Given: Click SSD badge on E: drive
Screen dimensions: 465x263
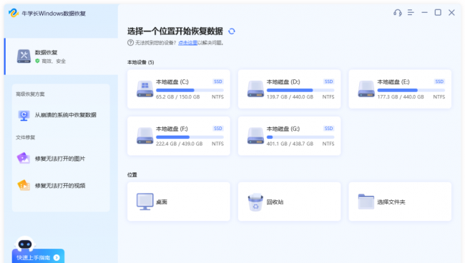Looking at the screenshot, I should (x=439, y=81).
